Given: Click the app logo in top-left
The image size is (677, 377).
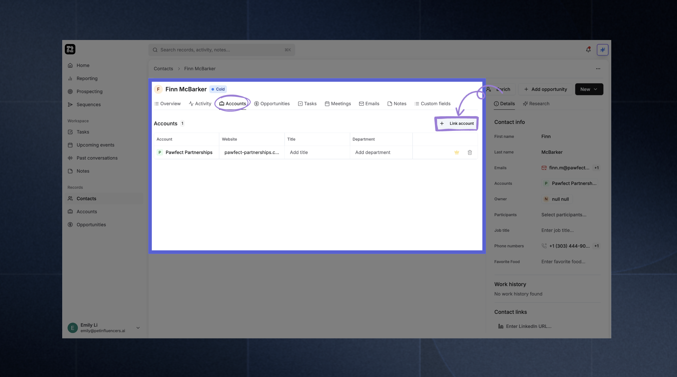Looking at the screenshot, I should (70, 49).
